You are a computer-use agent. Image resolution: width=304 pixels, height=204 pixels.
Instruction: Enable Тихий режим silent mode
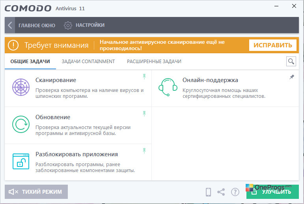coord(36,192)
